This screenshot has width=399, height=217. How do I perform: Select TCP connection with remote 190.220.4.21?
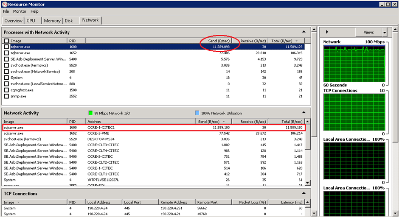(154, 214)
